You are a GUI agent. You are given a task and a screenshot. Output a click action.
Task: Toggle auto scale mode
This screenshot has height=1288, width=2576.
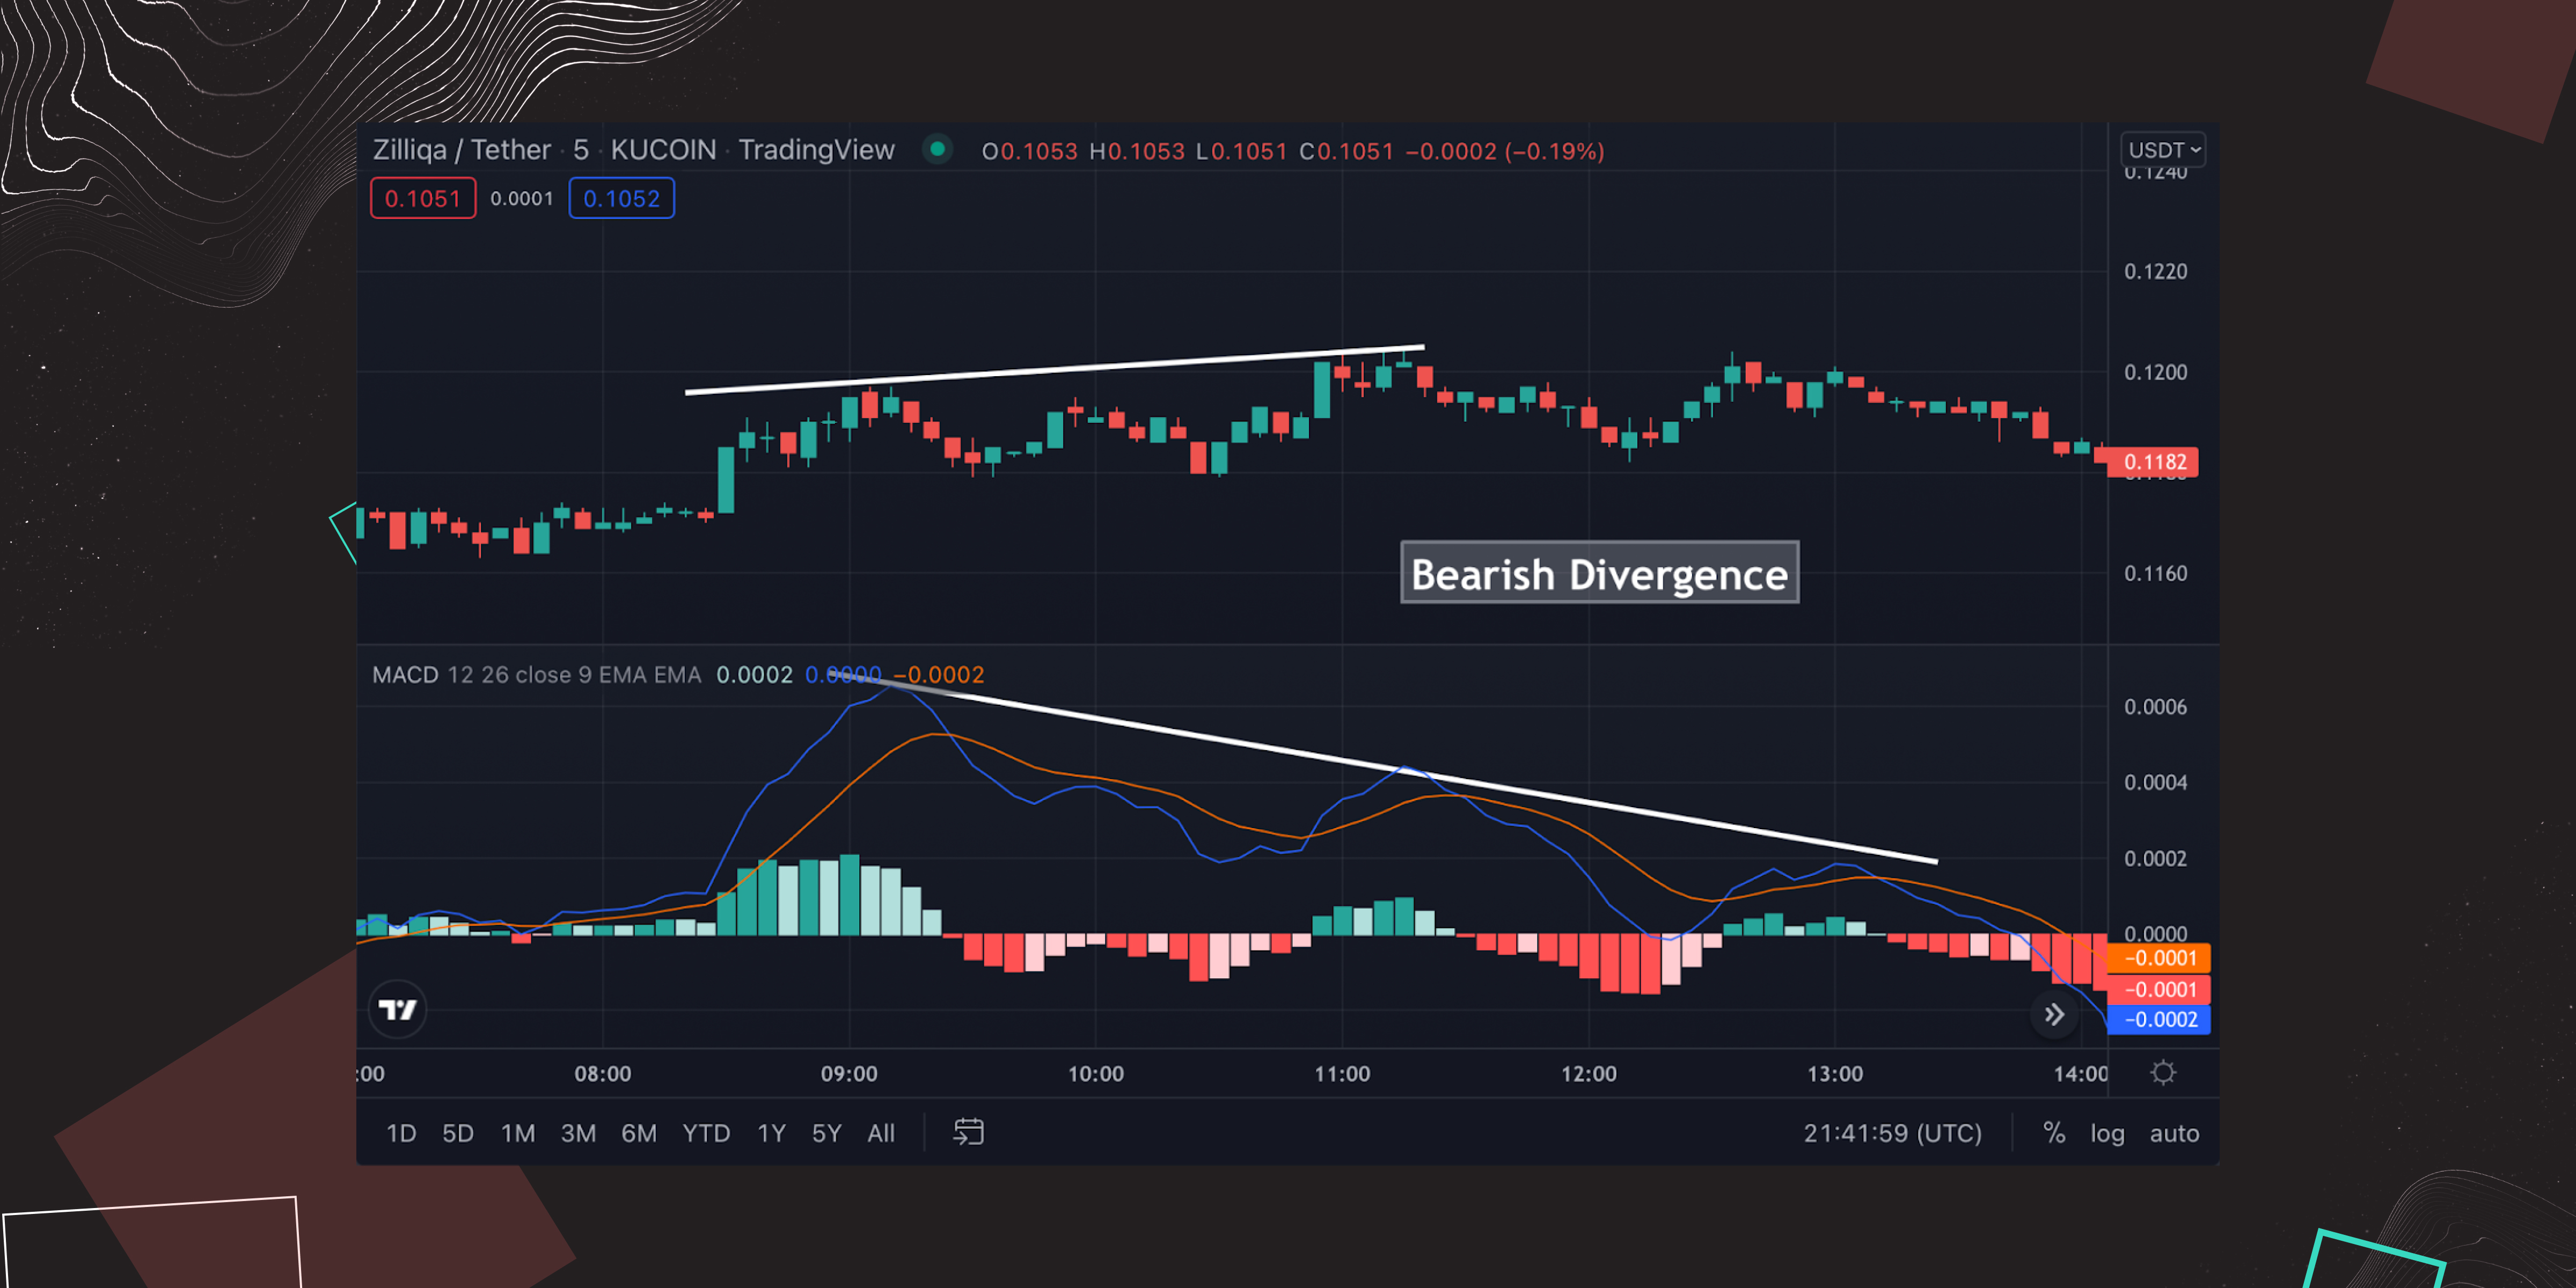[x=2174, y=1133]
